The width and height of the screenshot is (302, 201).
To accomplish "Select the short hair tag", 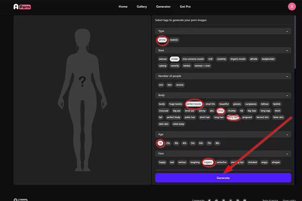I will pos(205,117).
